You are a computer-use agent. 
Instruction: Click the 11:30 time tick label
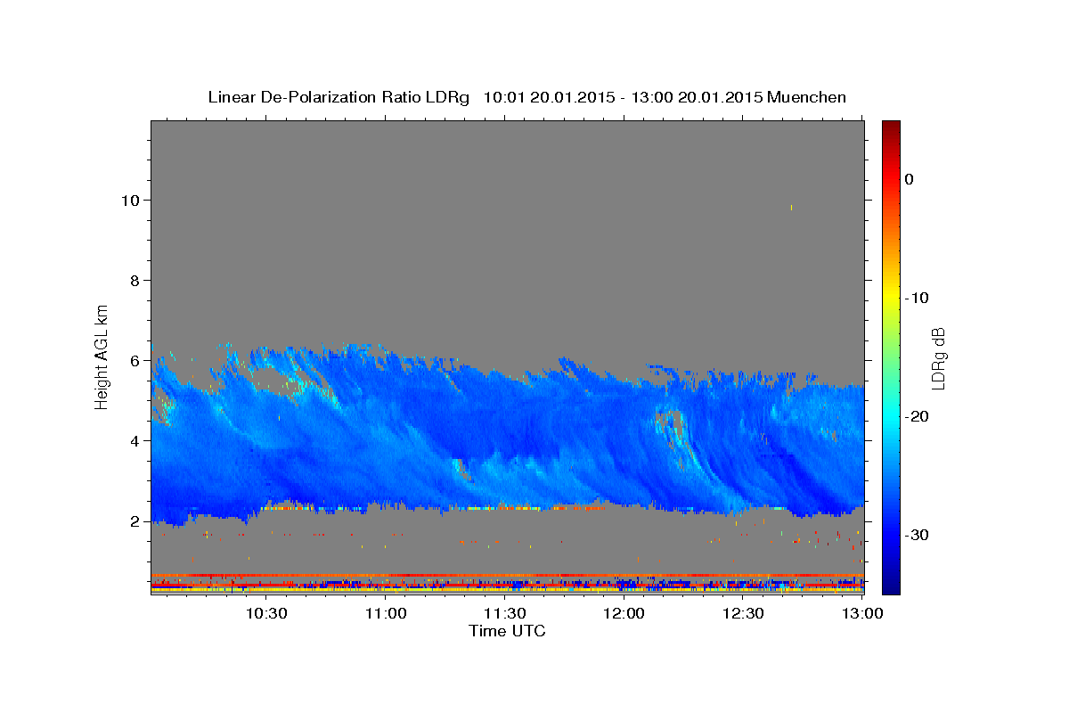click(x=505, y=614)
